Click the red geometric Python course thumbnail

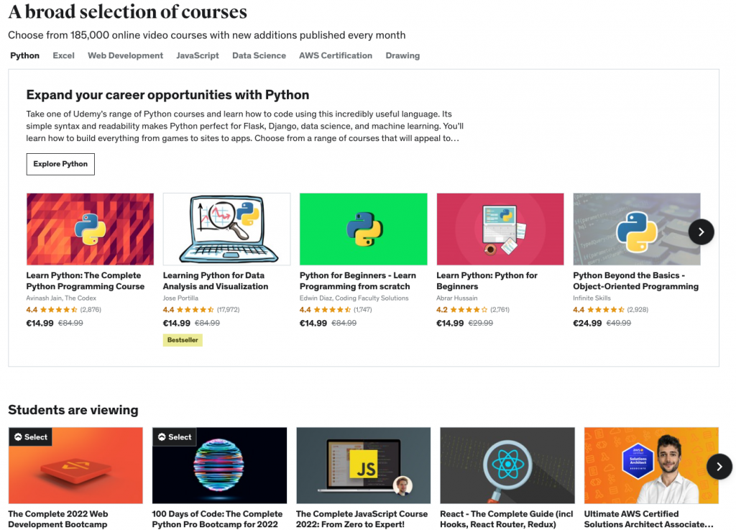point(90,229)
